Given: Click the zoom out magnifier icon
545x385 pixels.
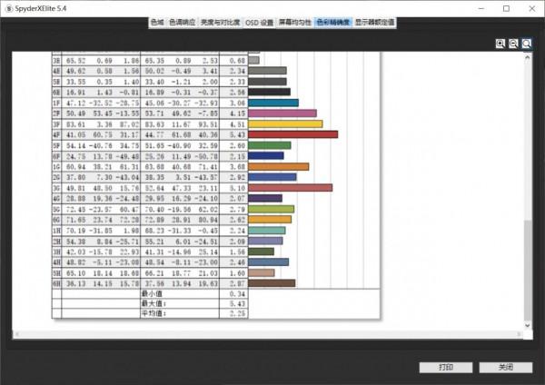Looking at the screenshot, I should click(513, 44).
